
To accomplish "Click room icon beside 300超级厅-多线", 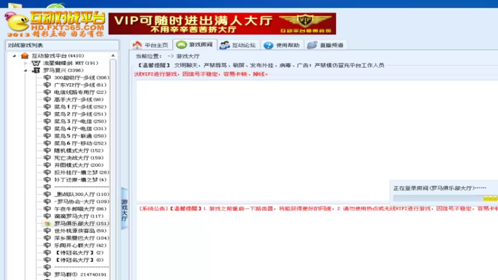I will [x=47, y=77].
